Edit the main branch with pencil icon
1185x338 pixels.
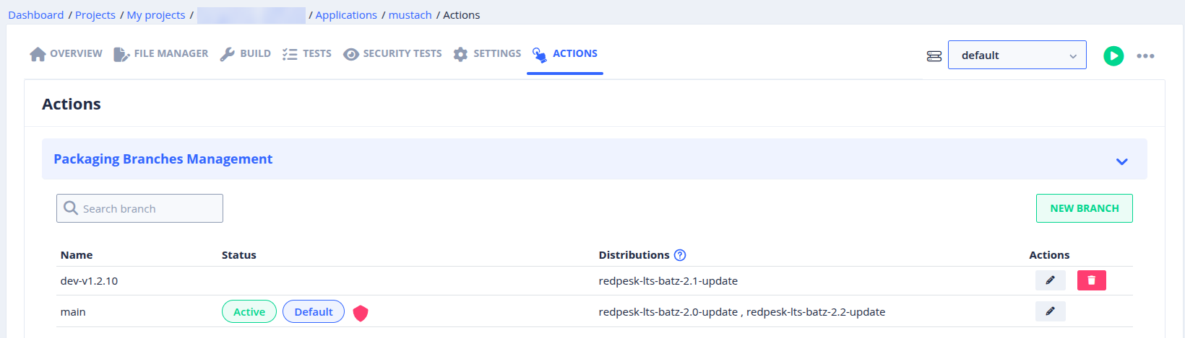[x=1050, y=311]
